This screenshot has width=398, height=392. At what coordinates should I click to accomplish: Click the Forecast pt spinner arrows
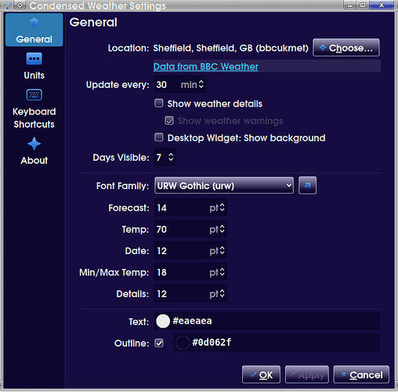[222, 208]
